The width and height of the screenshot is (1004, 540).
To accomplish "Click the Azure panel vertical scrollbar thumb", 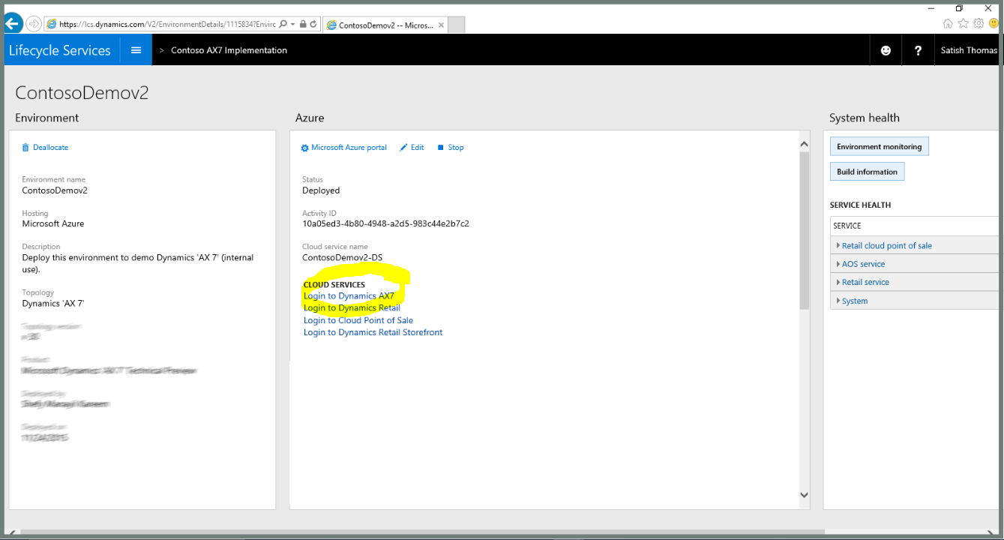I will coord(805,230).
